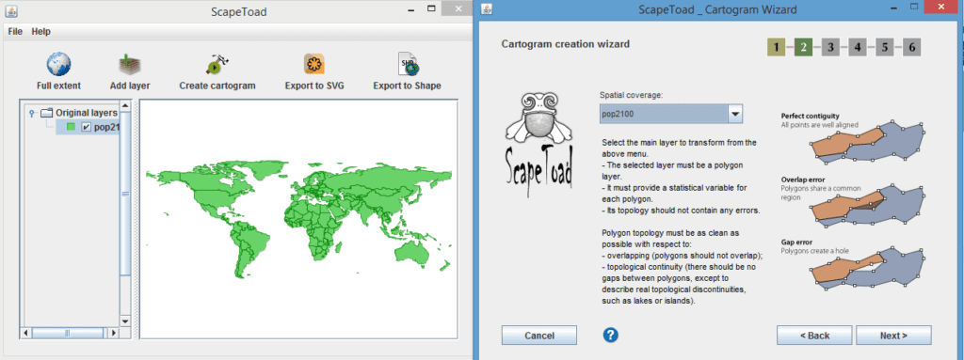Maximize the ScapeToad main window

pos(431,8)
